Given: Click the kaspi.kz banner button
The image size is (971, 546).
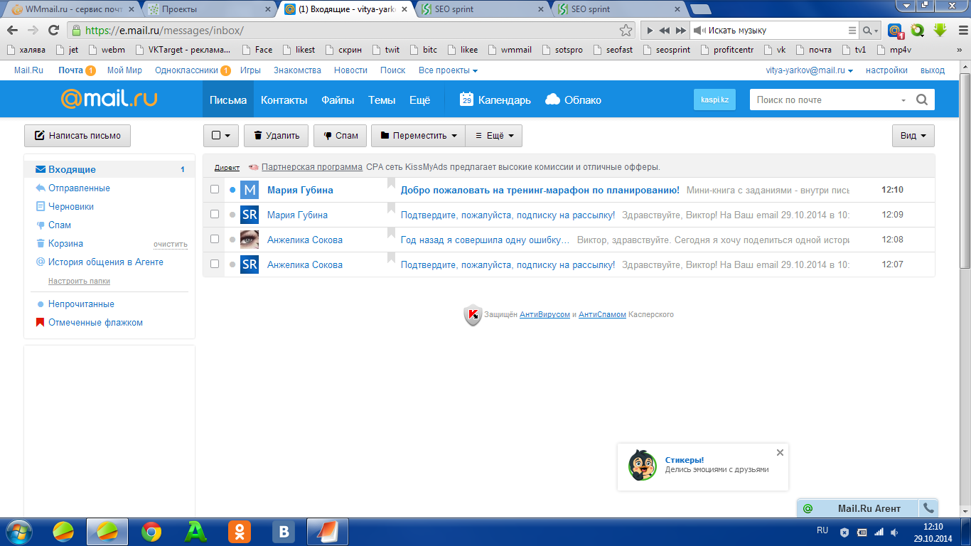Looking at the screenshot, I should pyautogui.click(x=714, y=100).
